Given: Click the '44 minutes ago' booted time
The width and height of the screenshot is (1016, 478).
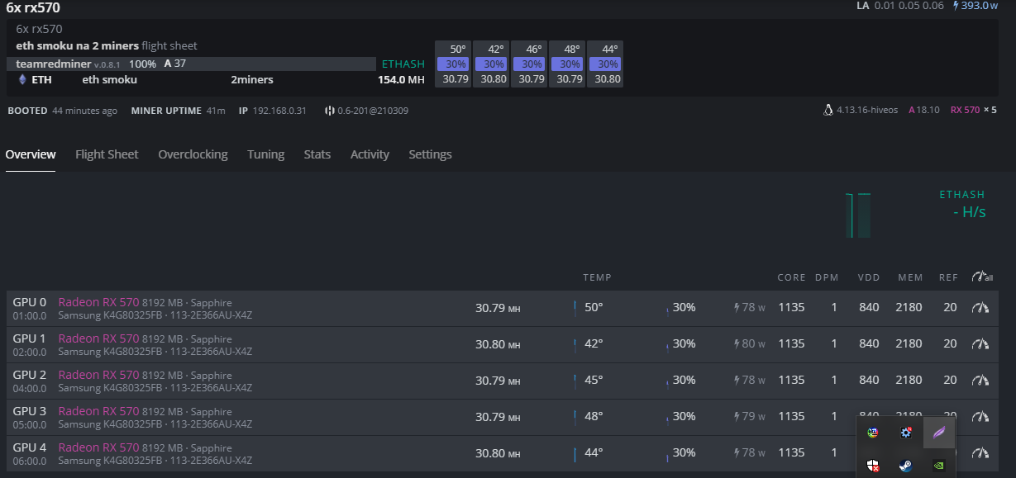Looking at the screenshot, I should coord(84,111).
